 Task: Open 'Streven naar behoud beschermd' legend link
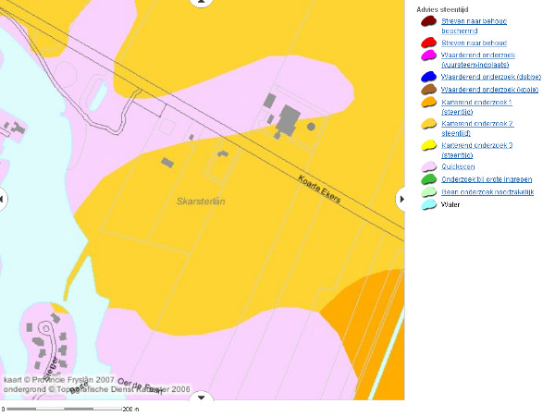474,26
